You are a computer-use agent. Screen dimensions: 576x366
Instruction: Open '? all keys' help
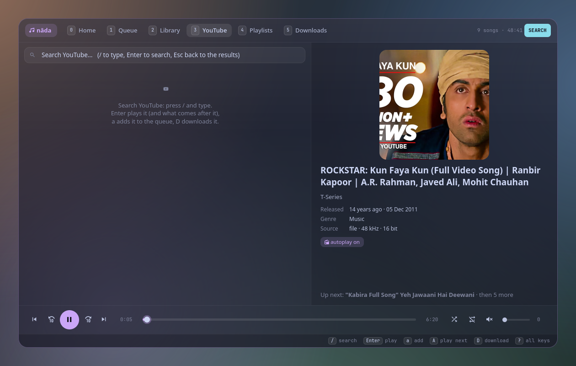532,340
